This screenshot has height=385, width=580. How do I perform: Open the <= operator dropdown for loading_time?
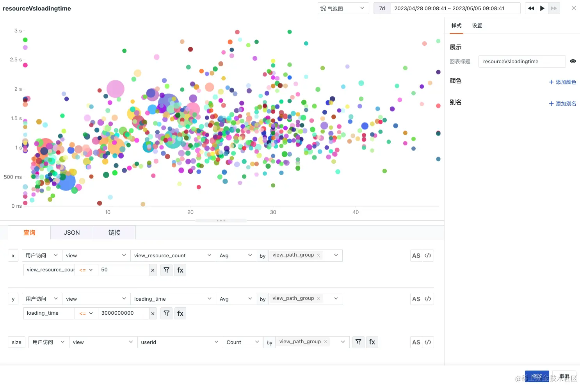(x=86, y=313)
